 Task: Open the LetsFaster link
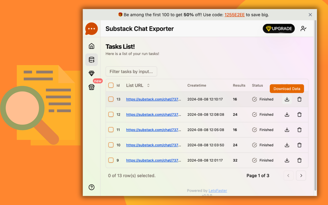pyautogui.click(x=218, y=191)
